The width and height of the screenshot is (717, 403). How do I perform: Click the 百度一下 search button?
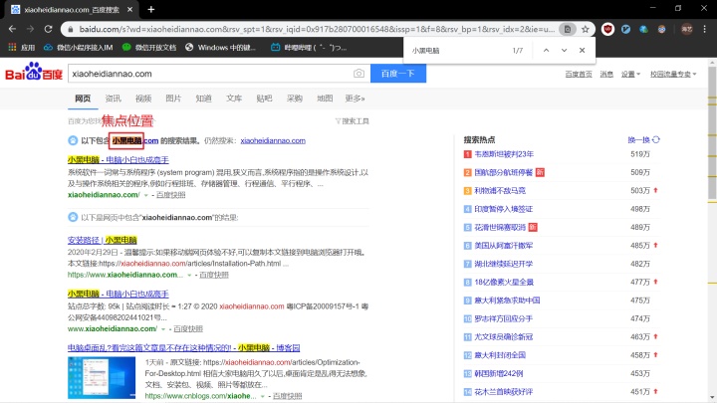397,74
